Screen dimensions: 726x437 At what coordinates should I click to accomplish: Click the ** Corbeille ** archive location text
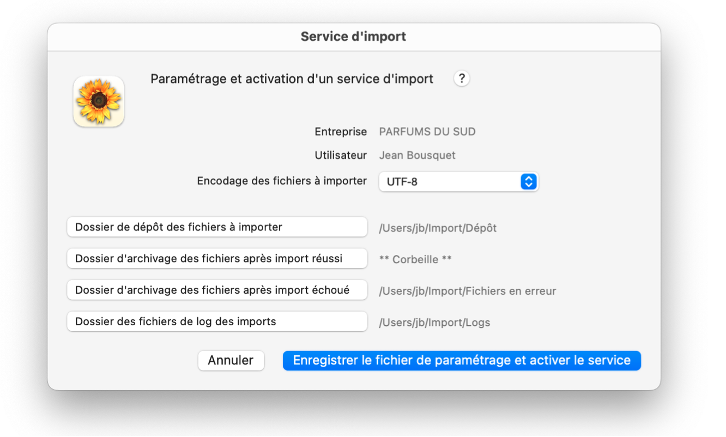click(415, 259)
